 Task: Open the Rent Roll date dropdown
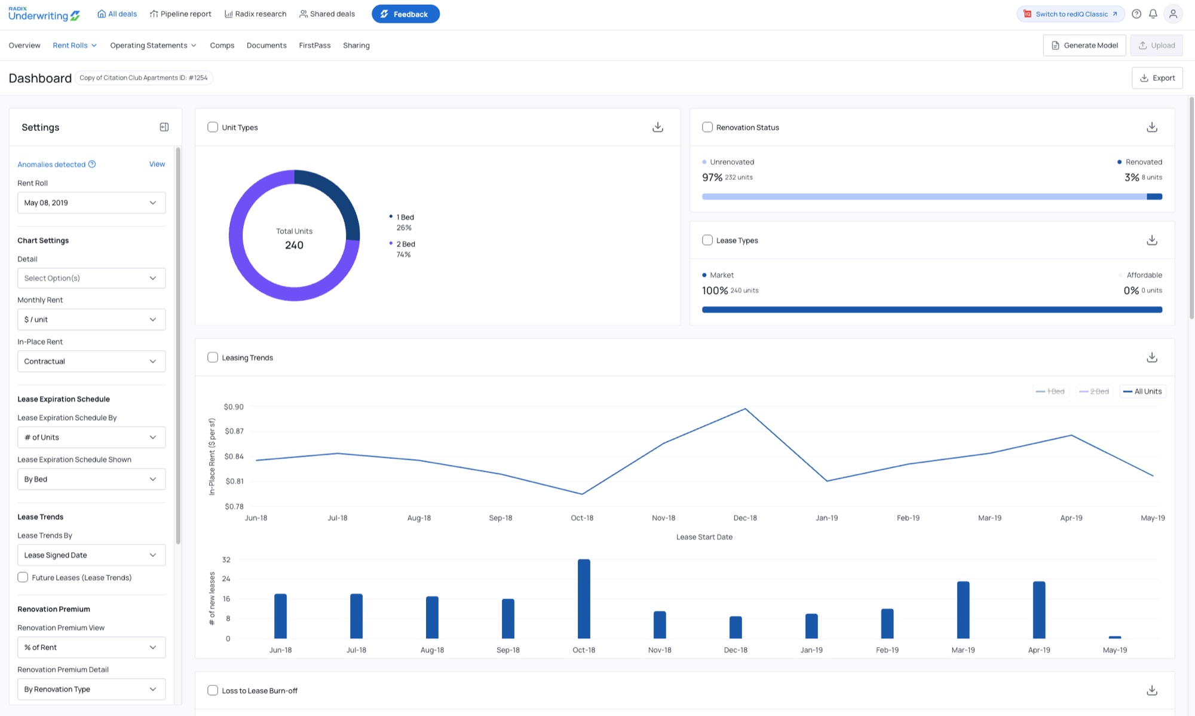91,203
